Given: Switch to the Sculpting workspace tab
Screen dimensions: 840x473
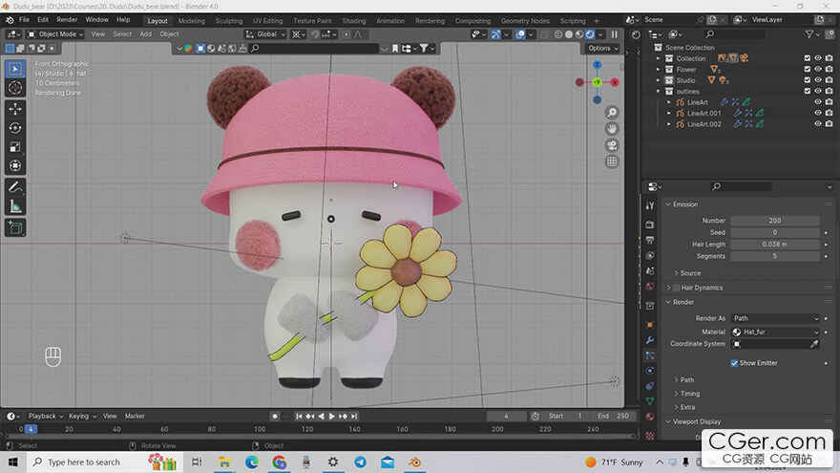Looking at the screenshot, I should (x=229, y=21).
